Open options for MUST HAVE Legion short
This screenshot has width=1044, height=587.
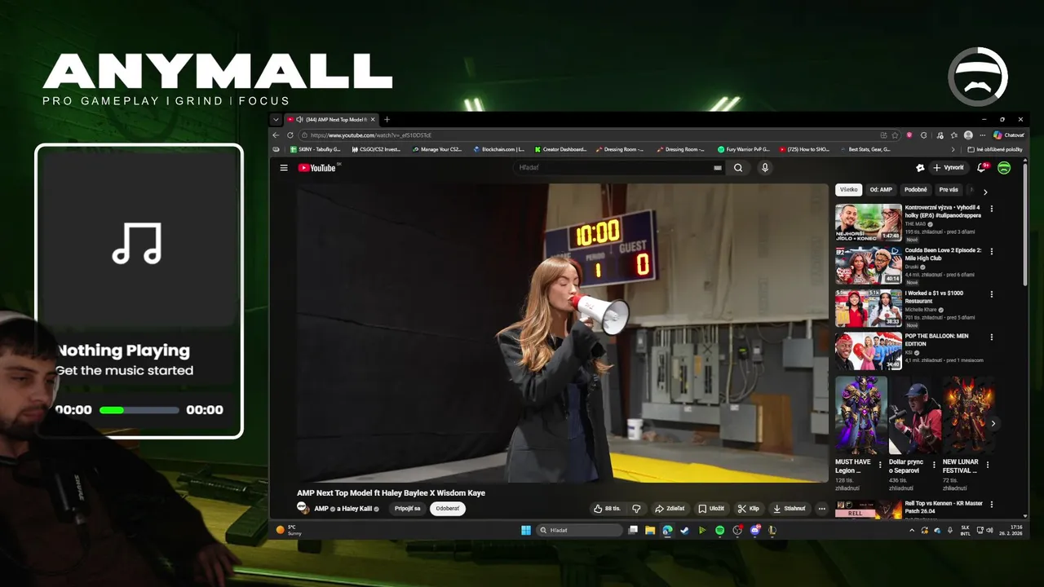[x=880, y=465]
